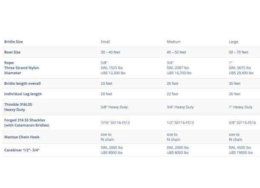The width and height of the screenshot is (260, 188).
Task: Click the 3/4" Heavy Duty thimble cell
Action: (x=180, y=107)
